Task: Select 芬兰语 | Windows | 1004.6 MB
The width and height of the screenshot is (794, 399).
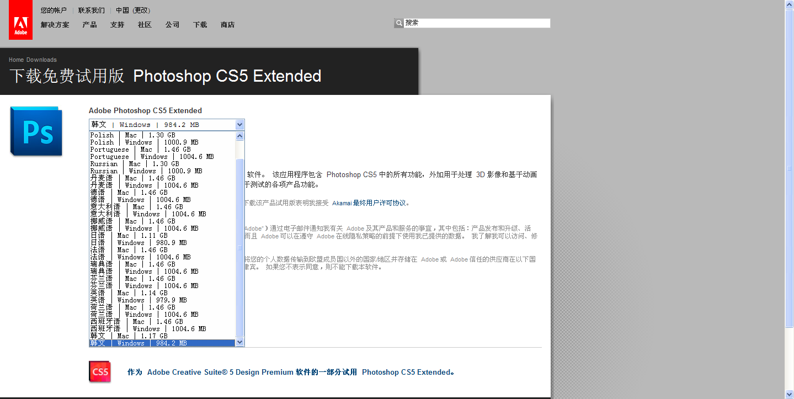Action: [162, 286]
